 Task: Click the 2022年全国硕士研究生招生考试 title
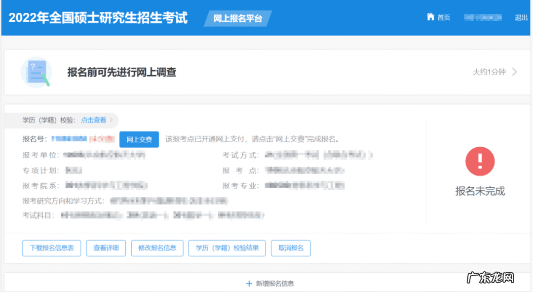point(97,18)
